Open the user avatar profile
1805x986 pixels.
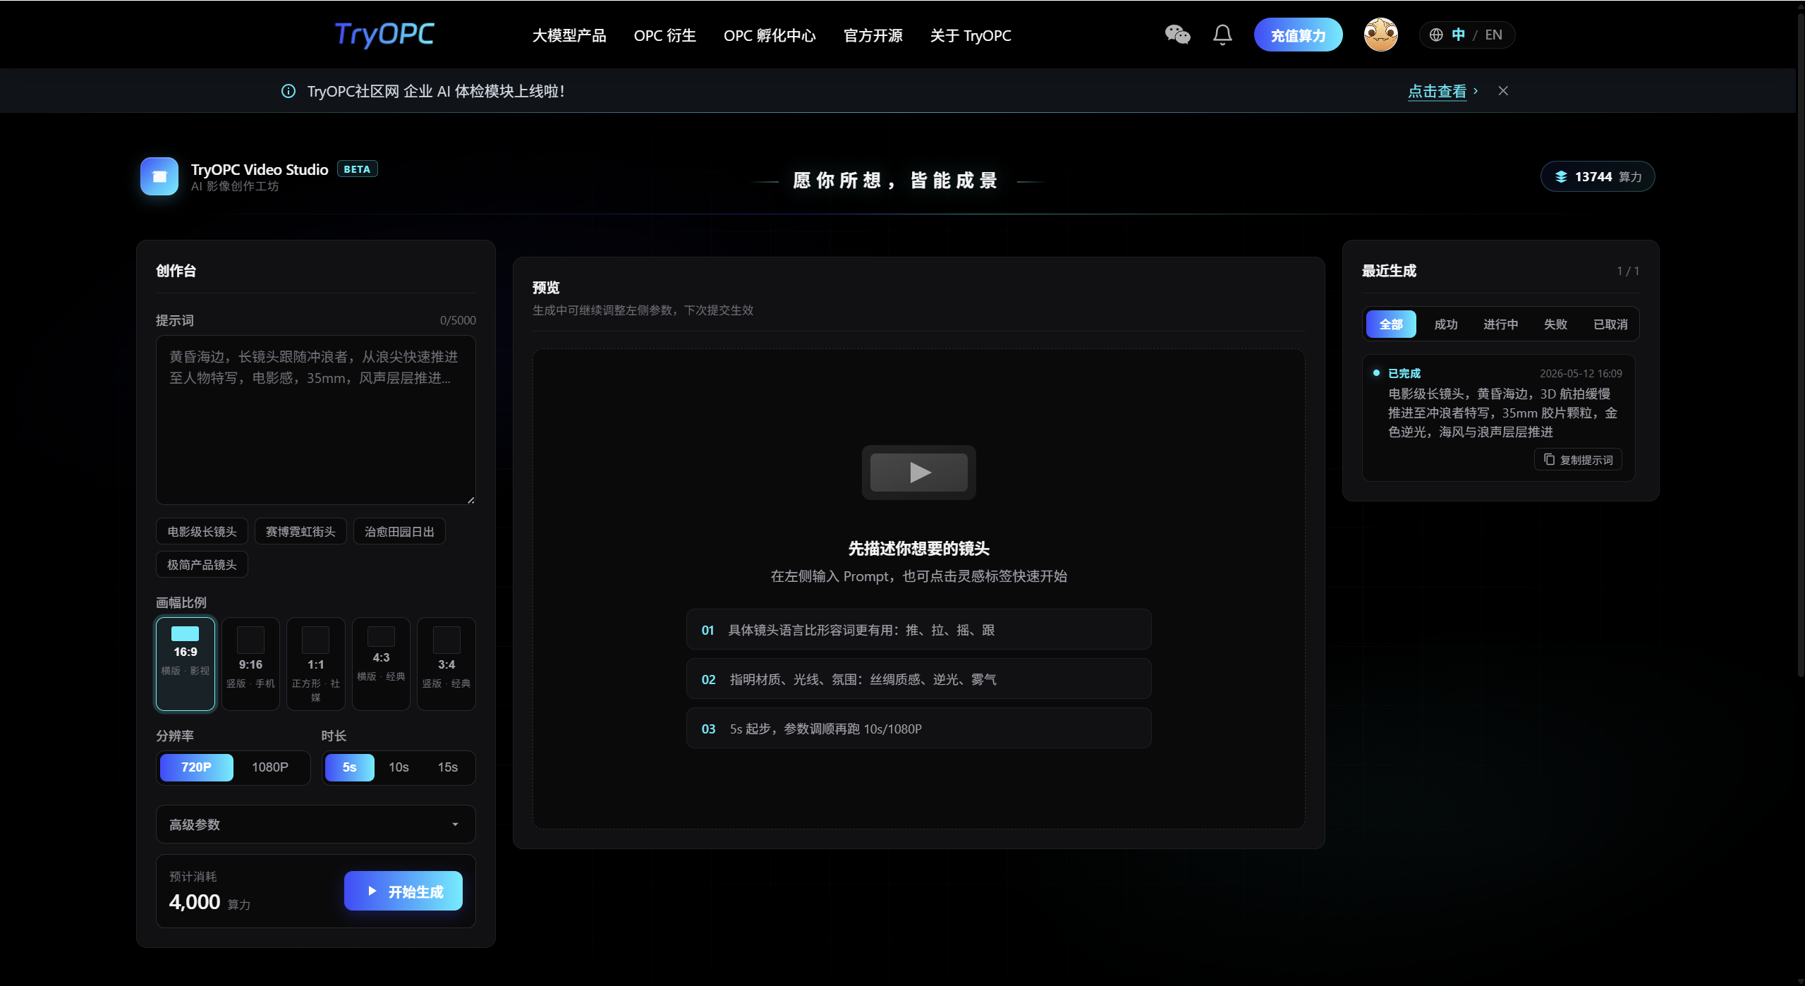click(1380, 35)
